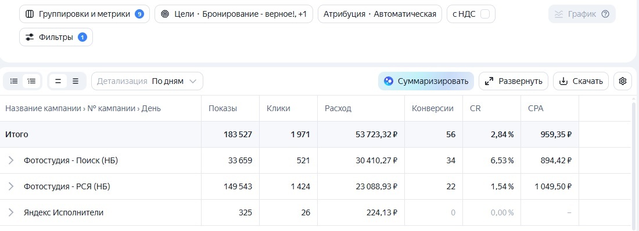The height and width of the screenshot is (231, 639).
Task: Sort by Показы column header
Action: pyautogui.click(x=223, y=108)
